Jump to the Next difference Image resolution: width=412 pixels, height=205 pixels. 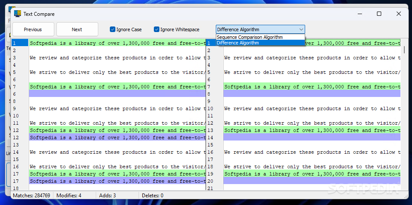[77, 29]
